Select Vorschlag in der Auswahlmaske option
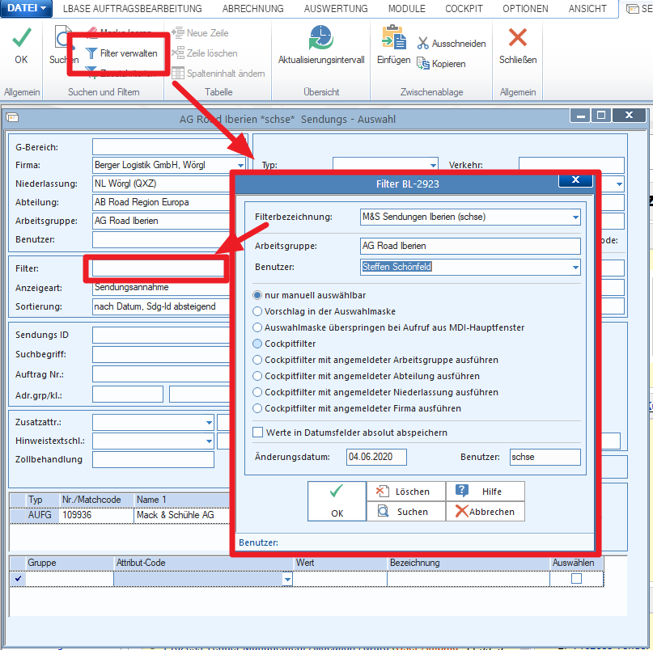This screenshot has width=653, height=650. coord(257,311)
